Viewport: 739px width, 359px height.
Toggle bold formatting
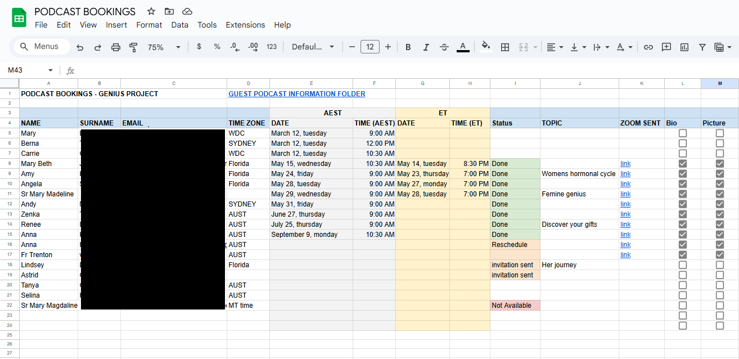(x=408, y=47)
